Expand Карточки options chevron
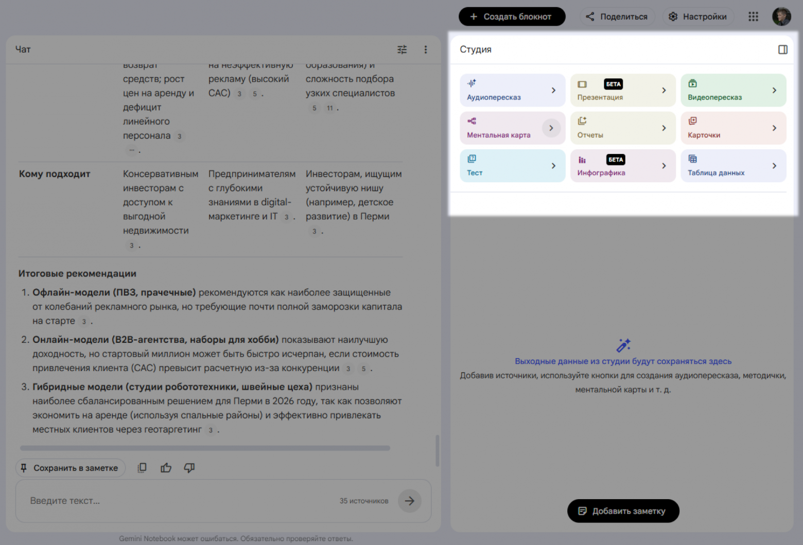 (x=775, y=128)
